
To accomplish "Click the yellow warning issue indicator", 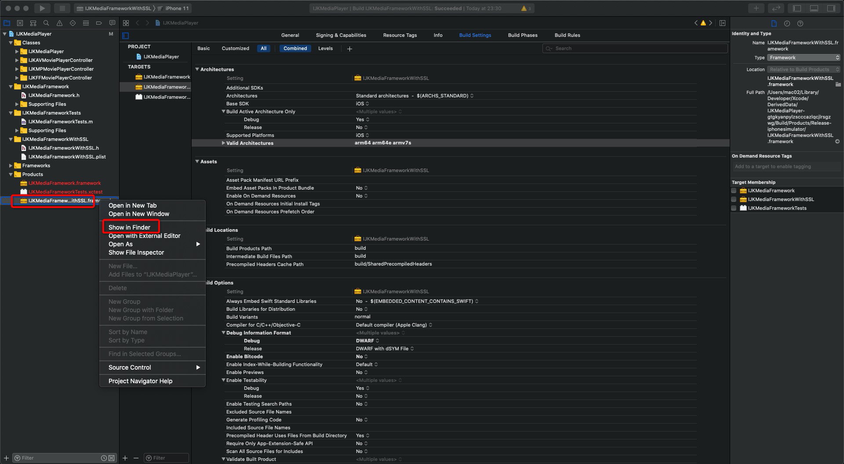I will (703, 23).
